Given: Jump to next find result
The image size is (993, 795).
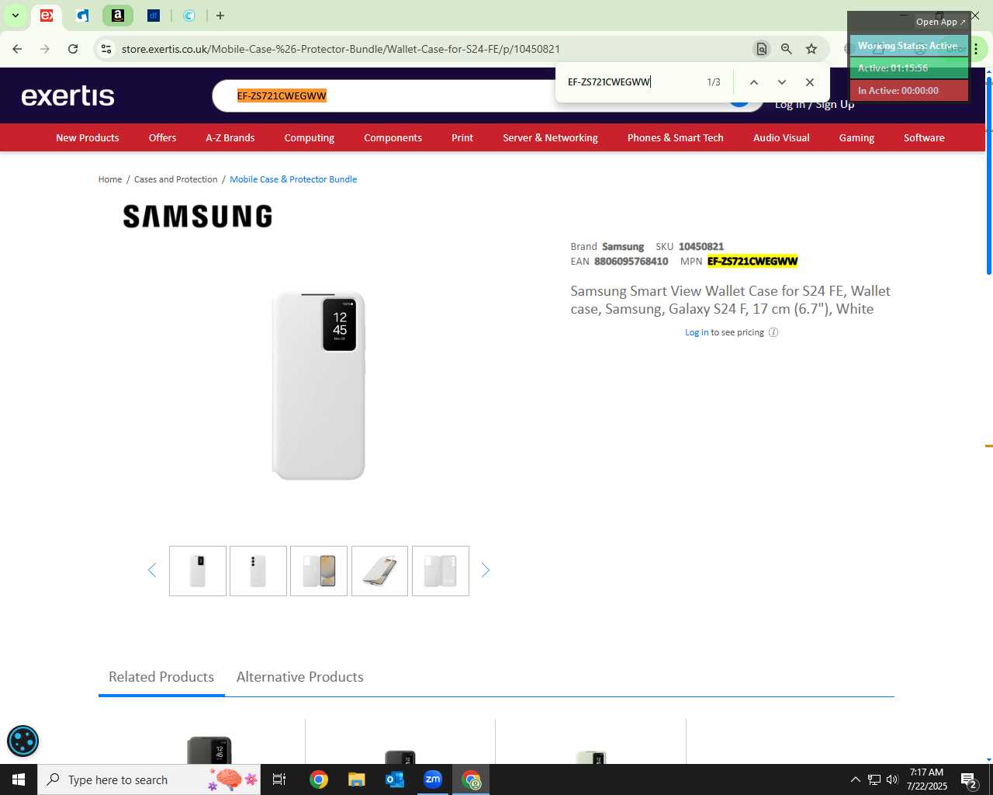Looking at the screenshot, I should 782,82.
